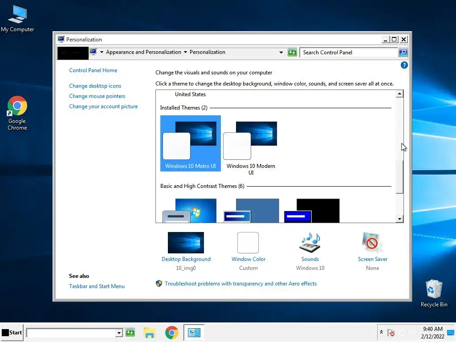Click the Control Panel taskbar button

[x=194, y=332]
